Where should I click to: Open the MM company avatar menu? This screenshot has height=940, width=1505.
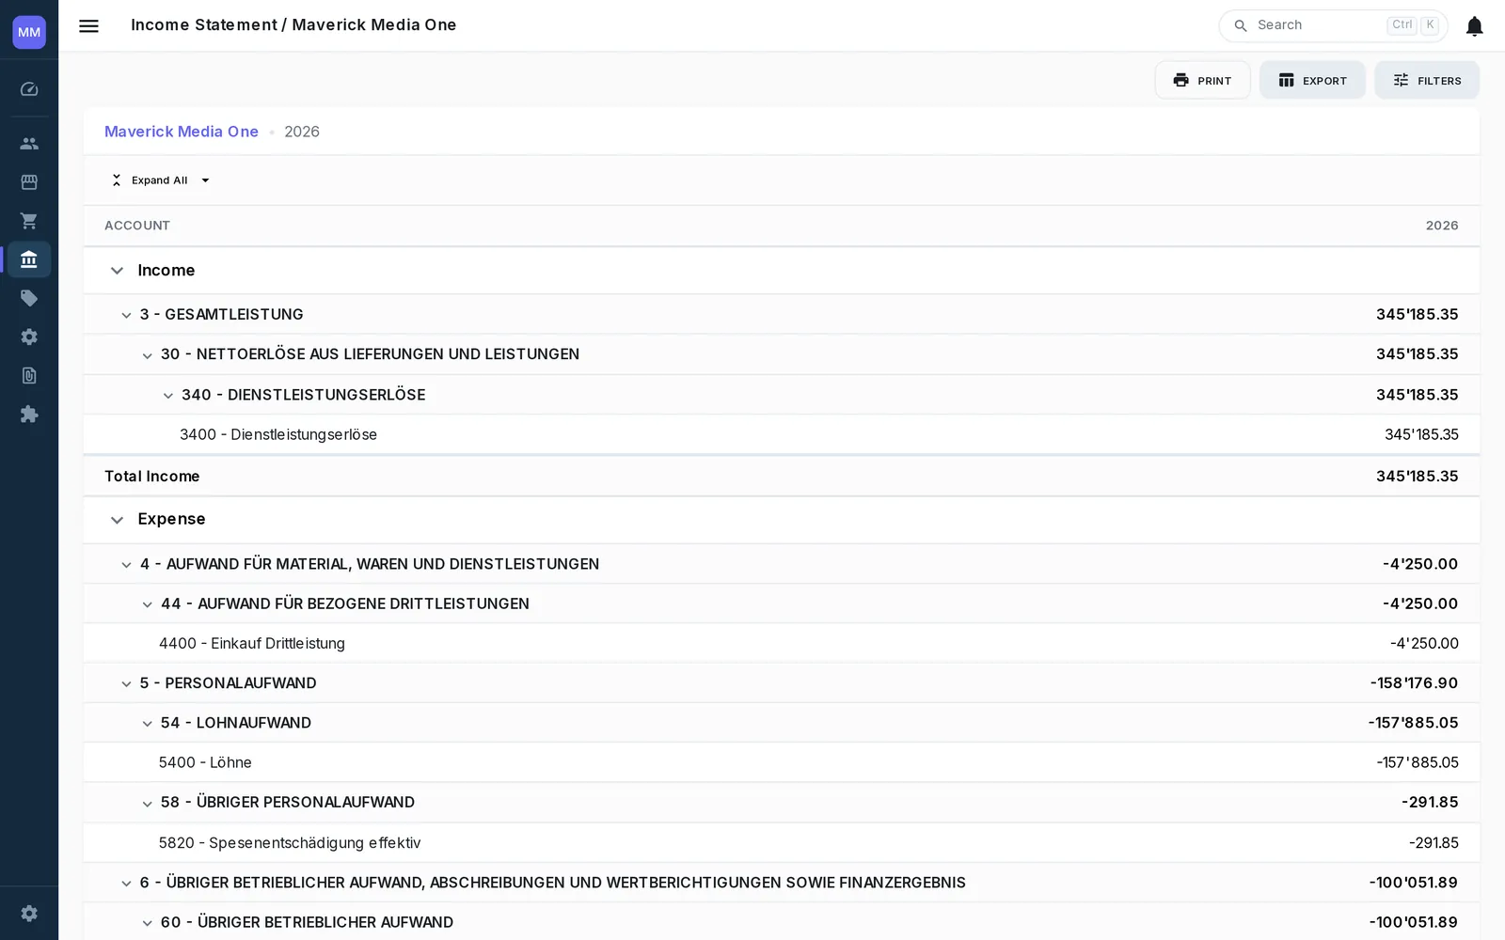[x=29, y=32]
